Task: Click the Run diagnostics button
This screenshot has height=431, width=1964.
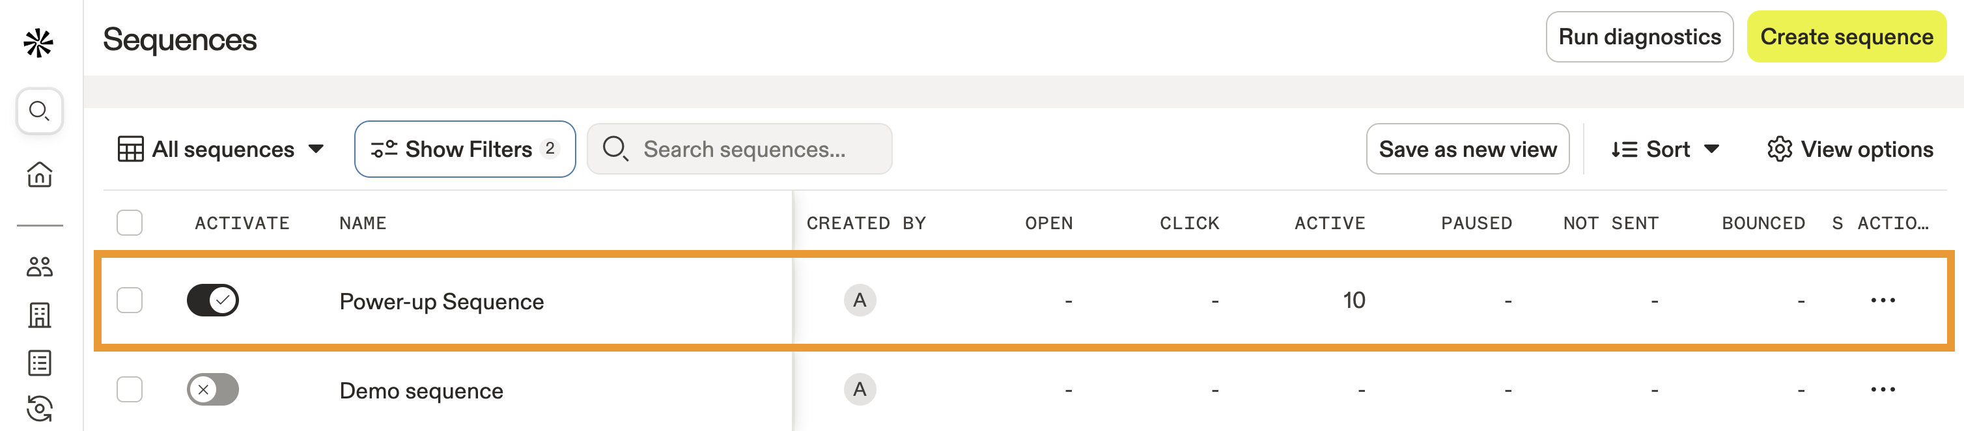Action: [1639, 36]
